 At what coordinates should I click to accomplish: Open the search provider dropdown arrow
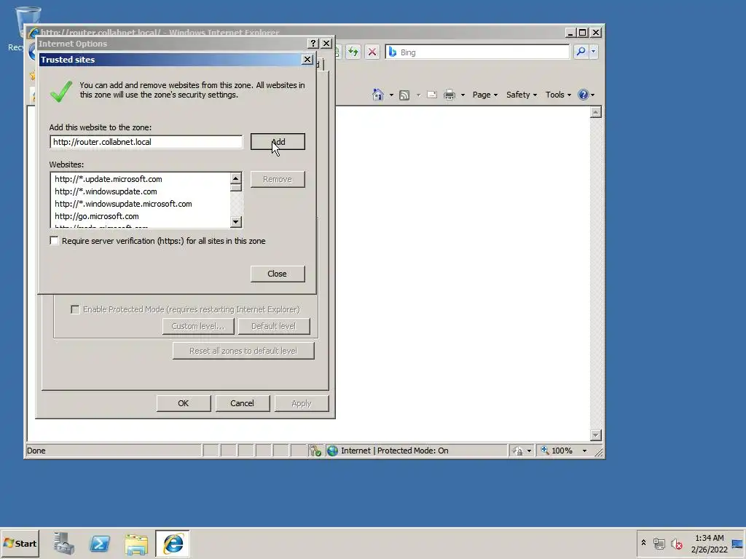click(593, 52)
